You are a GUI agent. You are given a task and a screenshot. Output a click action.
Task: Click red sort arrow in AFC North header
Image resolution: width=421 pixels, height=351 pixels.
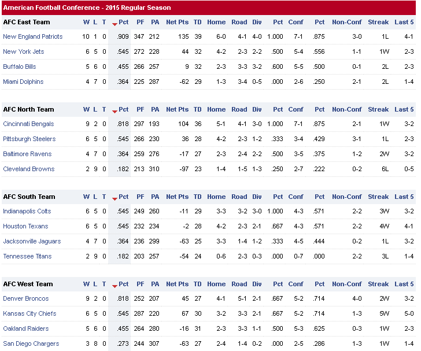[115, 112]
